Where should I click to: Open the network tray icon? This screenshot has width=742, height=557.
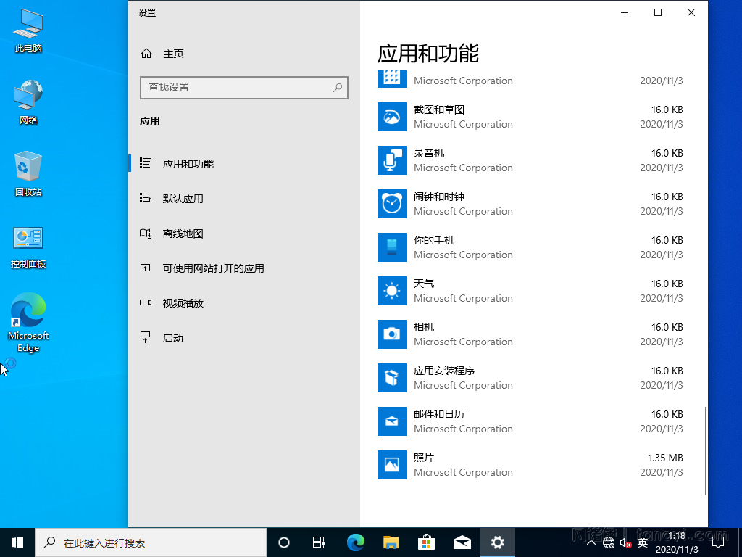609,542
